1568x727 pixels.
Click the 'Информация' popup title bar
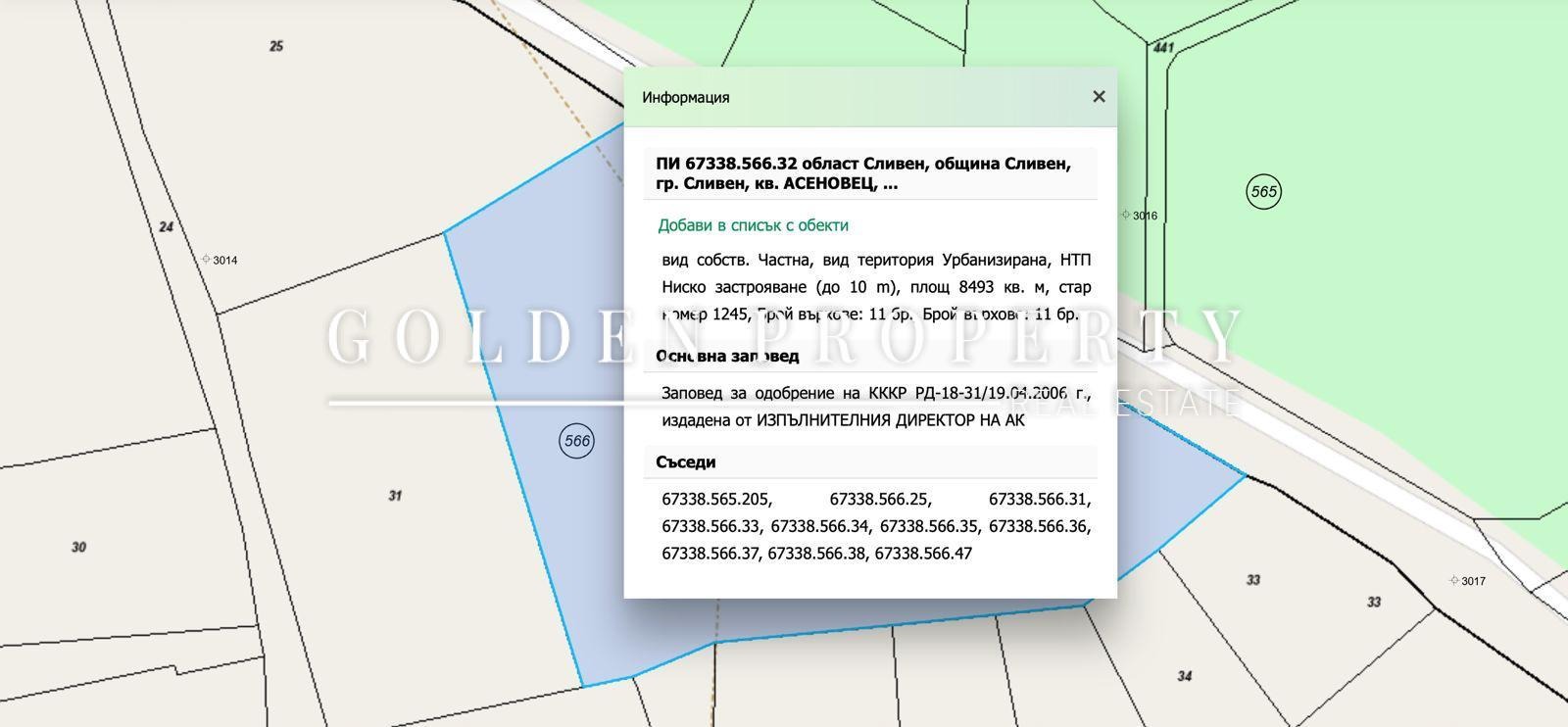tap(686, 97)
